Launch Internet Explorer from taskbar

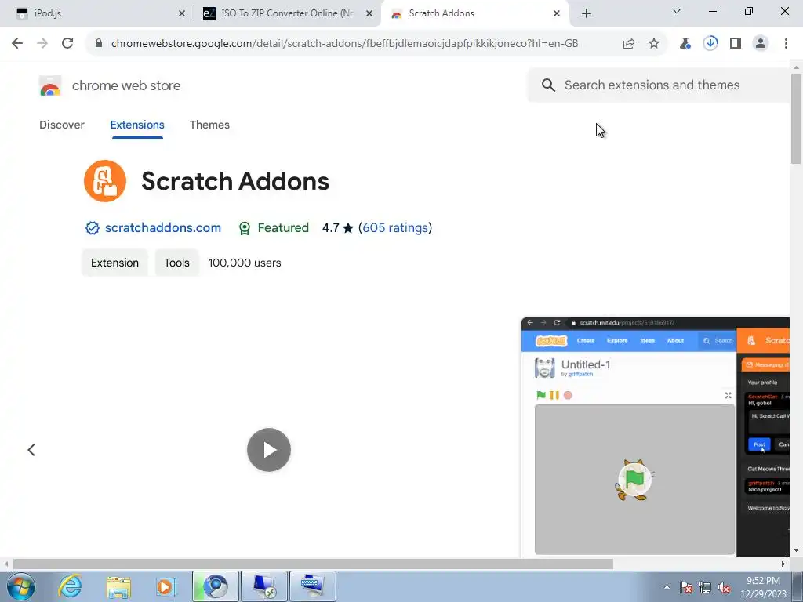70,586
